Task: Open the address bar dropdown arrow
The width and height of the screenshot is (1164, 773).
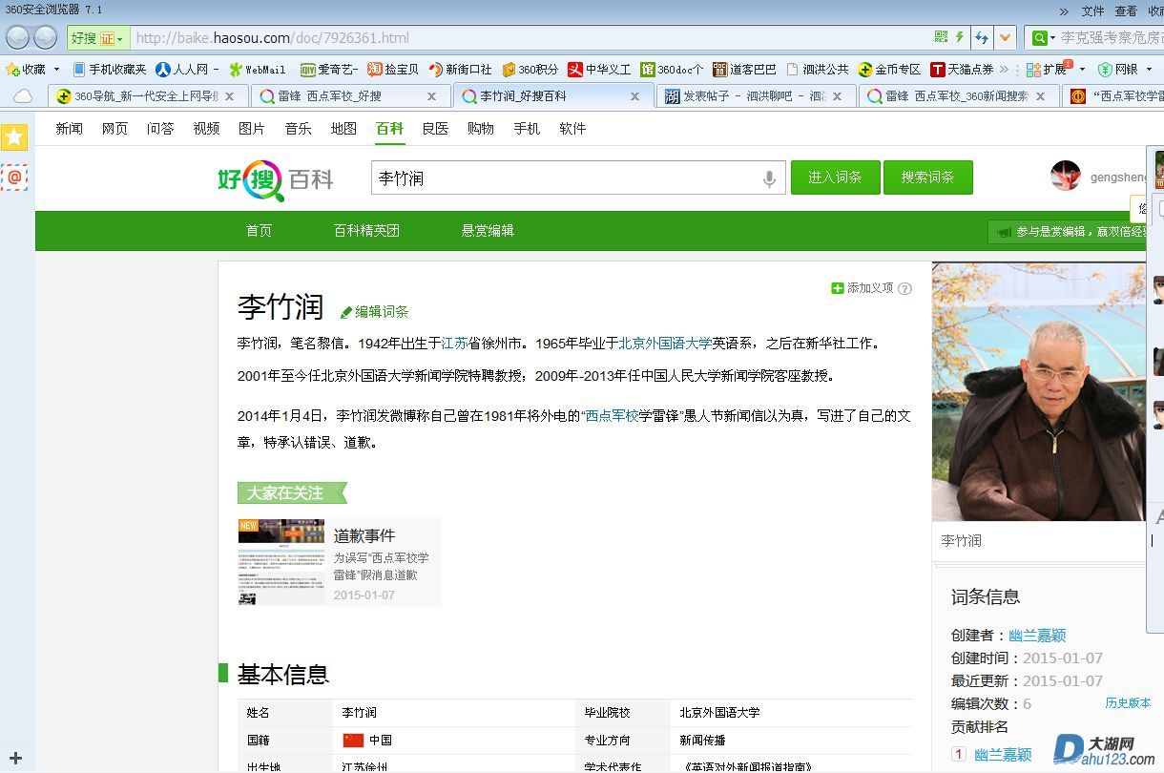Action: [1005, 38]
